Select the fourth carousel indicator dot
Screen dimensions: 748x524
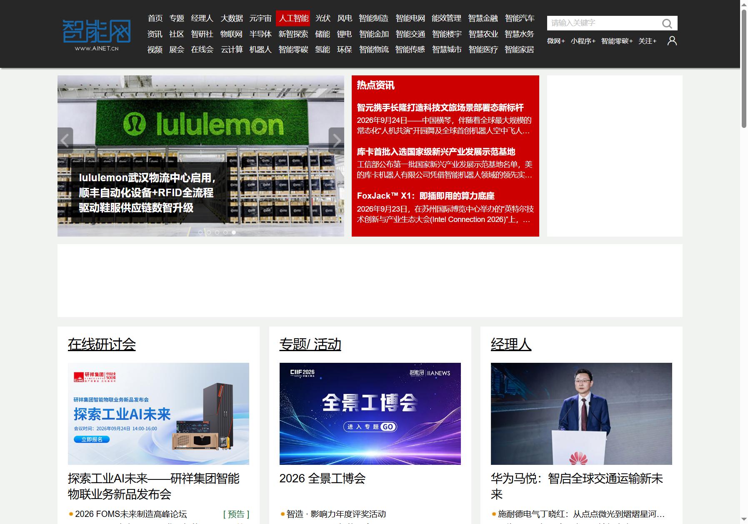click(225, 232)
